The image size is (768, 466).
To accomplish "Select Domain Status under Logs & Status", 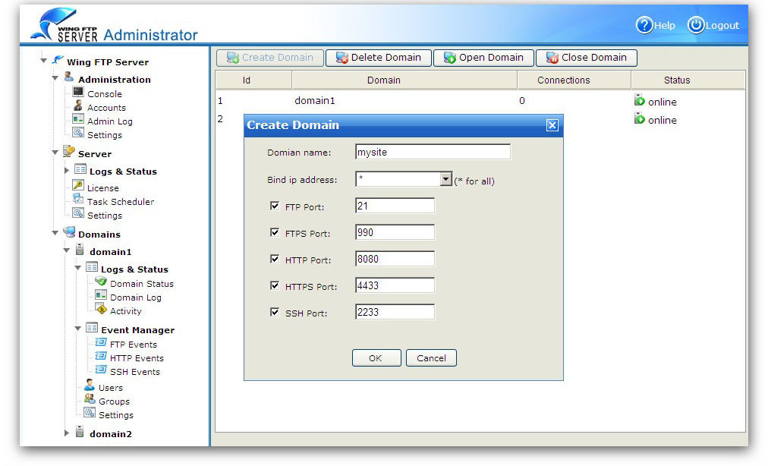I will pos(141,284).
